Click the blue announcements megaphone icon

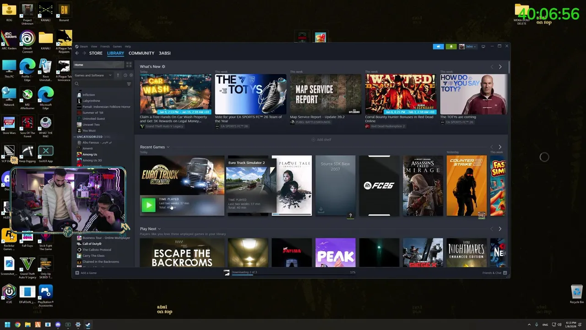[438, 46]
